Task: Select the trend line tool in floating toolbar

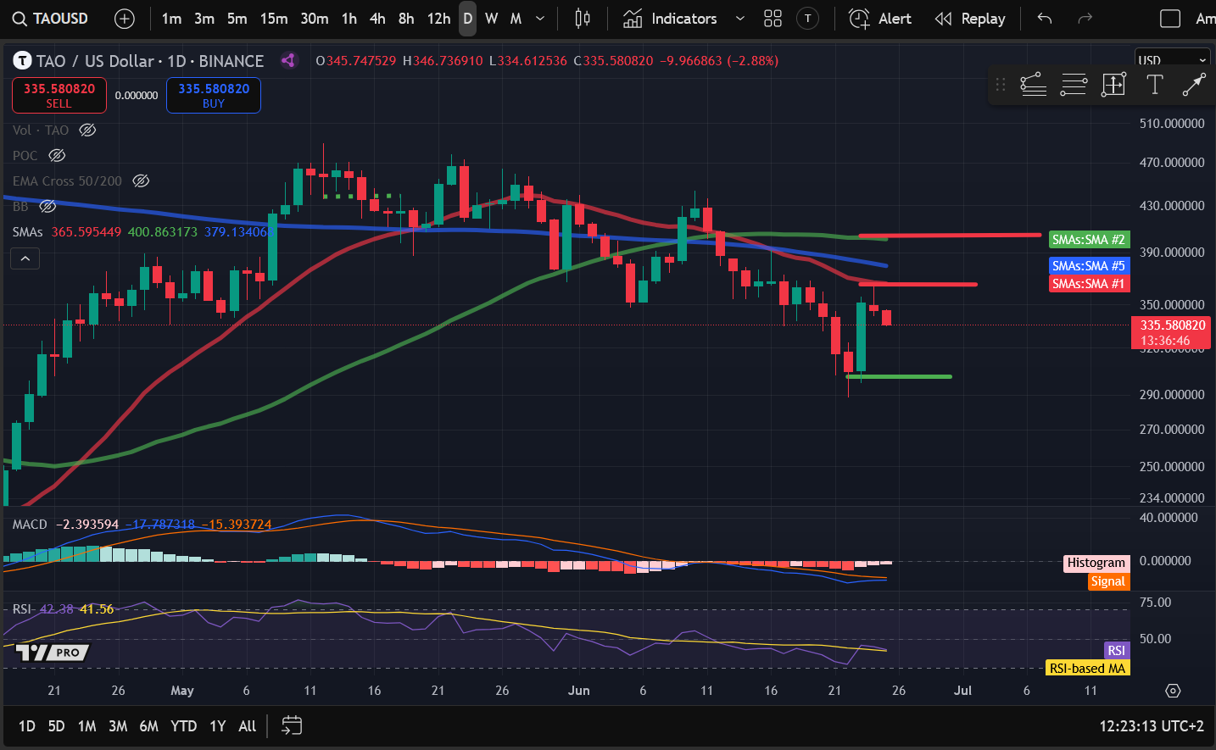Action: (x=1194, y=84)
